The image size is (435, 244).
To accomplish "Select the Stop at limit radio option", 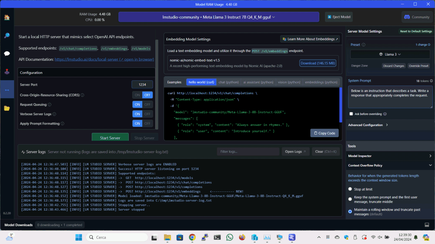I will [x=350, y=189].
